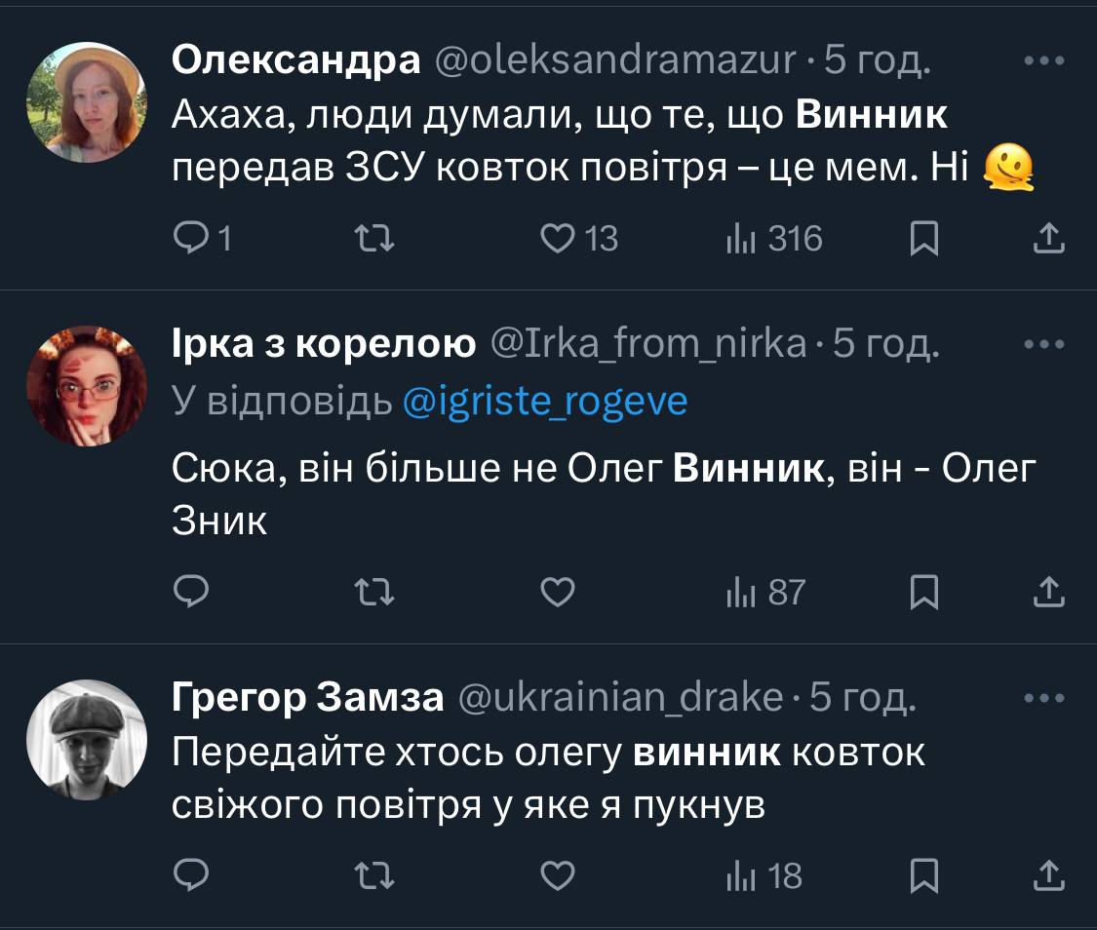Open Олександра's profile picture
The width and height of the screenshot is (1097, 930).
point(86,102)
